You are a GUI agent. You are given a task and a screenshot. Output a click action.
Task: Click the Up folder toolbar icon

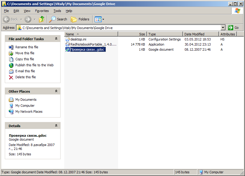(42, 19)
